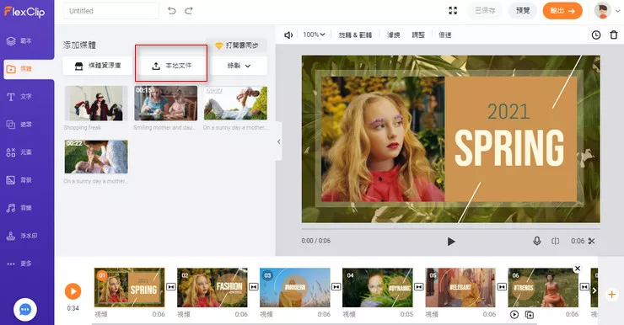Open the user avatar account menu
This screenshot has width=624, height=325.
[x=603, y=11]
